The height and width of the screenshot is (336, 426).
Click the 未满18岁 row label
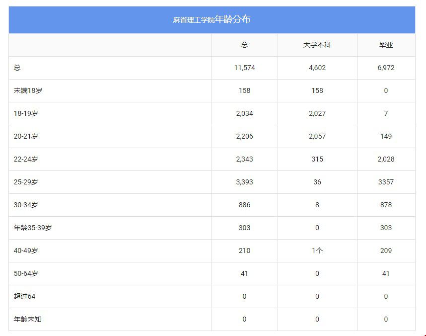(28, 90)
